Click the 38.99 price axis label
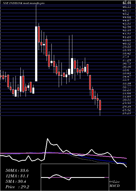The image size is (136, 191). point(127,50)
